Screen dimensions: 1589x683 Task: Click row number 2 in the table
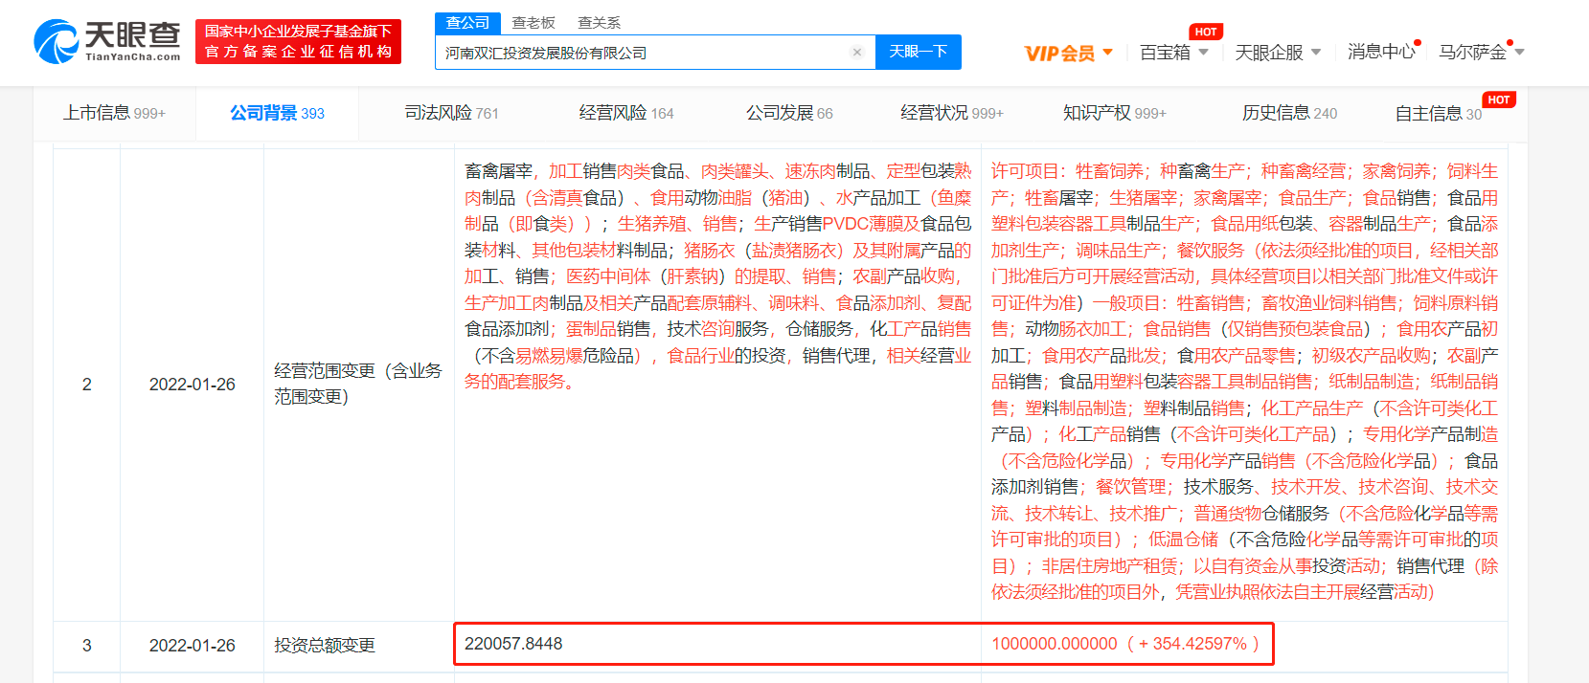[86, 385]
